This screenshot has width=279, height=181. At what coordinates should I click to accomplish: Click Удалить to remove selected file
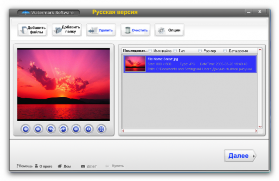[101, 30]
